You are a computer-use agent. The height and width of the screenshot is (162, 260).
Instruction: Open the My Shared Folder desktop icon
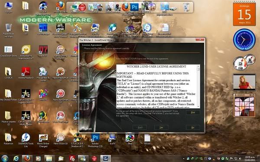click(9, 95)
